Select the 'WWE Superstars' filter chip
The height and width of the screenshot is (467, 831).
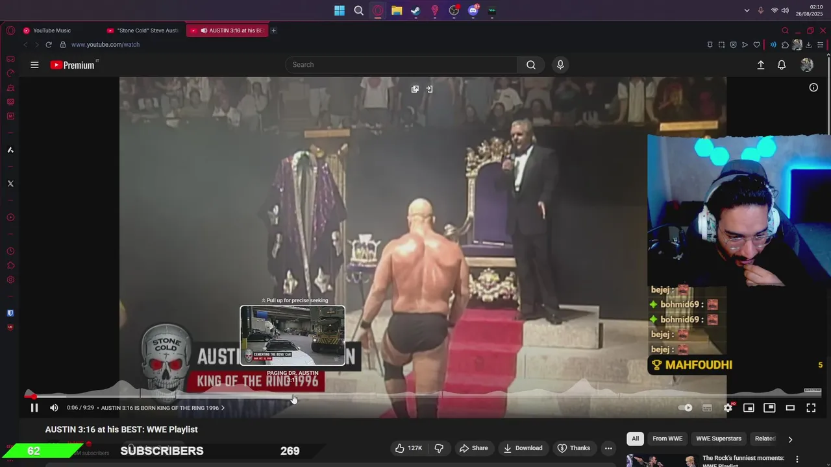pos(719,439)
